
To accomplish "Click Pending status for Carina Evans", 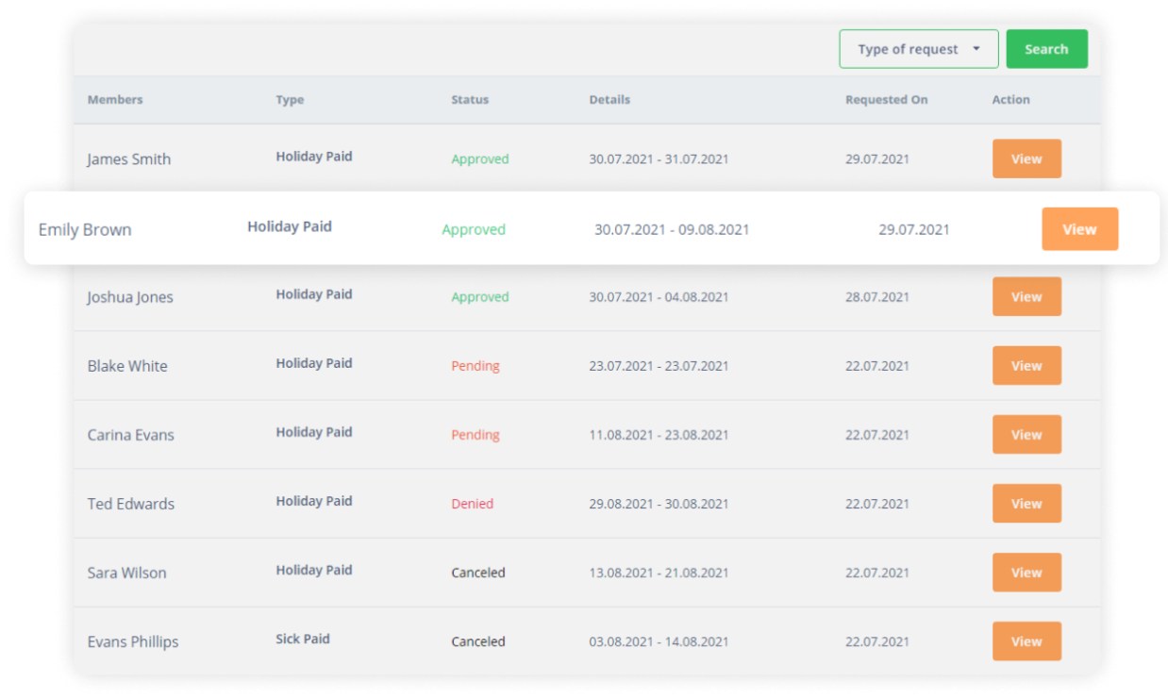I will (476, 434).
